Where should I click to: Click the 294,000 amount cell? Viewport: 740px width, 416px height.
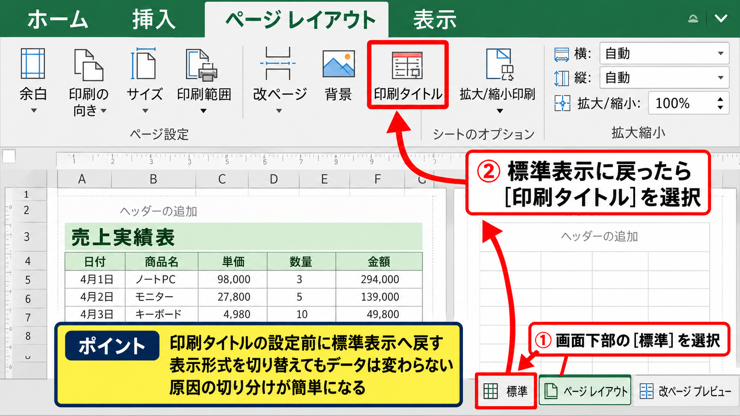(x=379, y=279)
